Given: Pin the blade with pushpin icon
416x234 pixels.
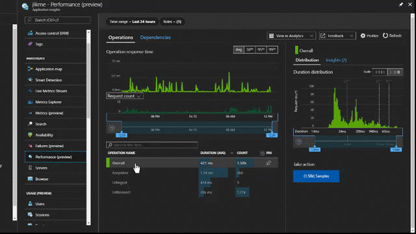Looking at the screenshot, I should (x=401, y=5).
